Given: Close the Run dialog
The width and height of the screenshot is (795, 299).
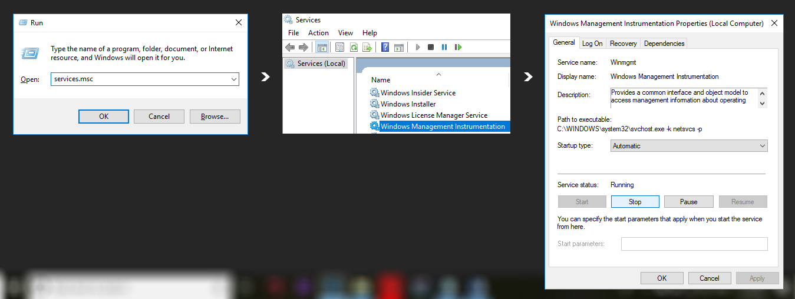Looking at the screenshot, I should pos(239,22).
